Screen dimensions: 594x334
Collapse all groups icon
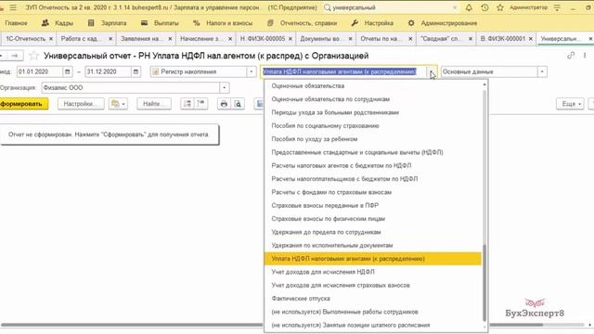200,104
